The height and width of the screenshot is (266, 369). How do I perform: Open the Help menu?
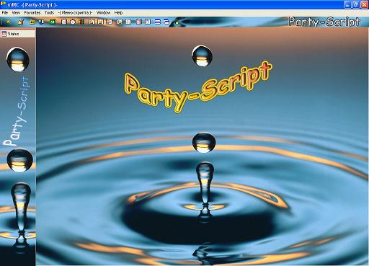118,13
